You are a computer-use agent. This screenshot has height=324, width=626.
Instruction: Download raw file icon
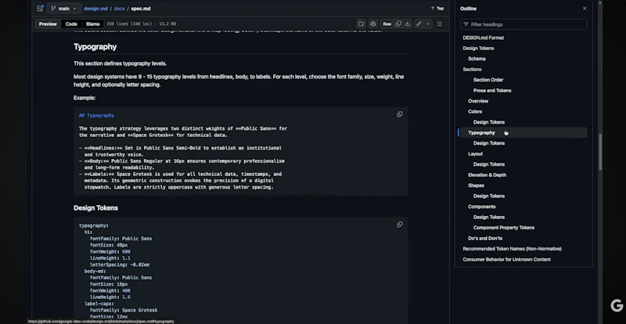pyautogui.click(x=407, y=24)
